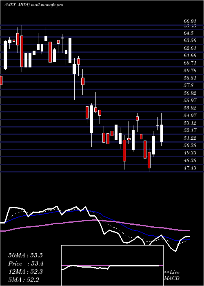Click the 56.92 price axis label
204x286 pixels.
point(190,93)
